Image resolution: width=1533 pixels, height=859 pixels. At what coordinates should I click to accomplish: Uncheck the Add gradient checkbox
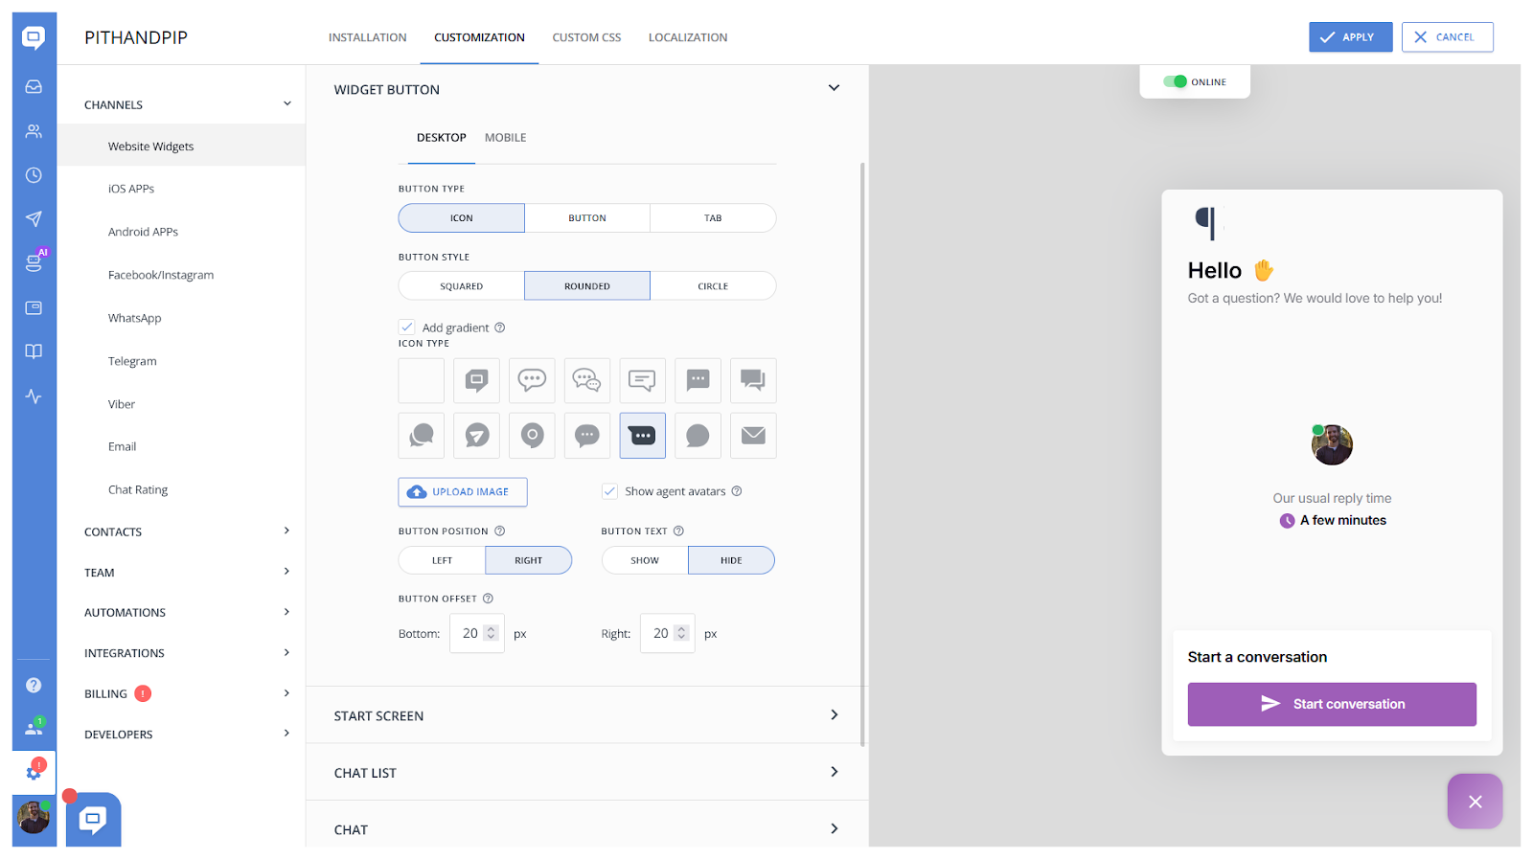tap(407, 328)
